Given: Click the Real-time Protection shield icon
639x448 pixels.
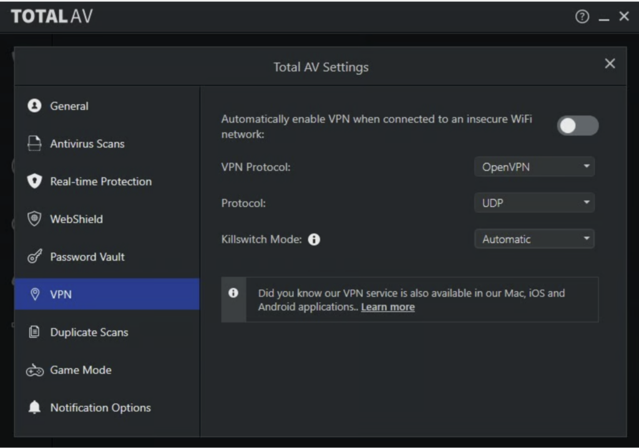Looking at the screenshot, I should click(x=35, y=181).
